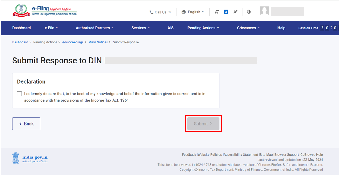The width and height of the screenshot is (339, 175).
Task: Open the e-File menu dropdown
Action: tap(51, 28)
